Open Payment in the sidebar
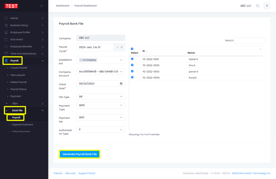Image resolution: width=276 pixels, height=179 pixels. (x=16, y=96)
